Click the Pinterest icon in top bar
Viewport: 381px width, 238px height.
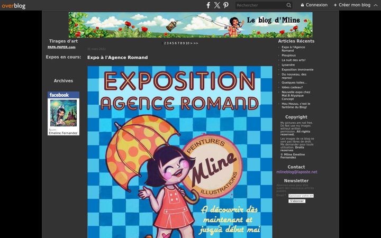(x=226, y=5)
